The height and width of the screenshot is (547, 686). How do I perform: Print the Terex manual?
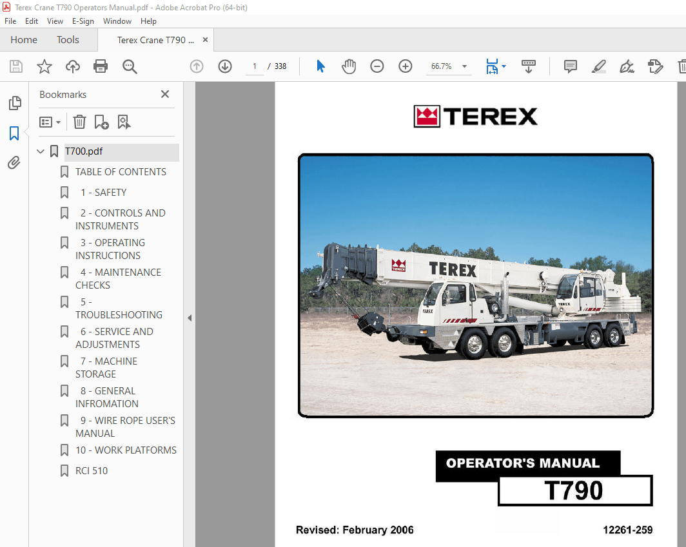[x=101, y=66]
